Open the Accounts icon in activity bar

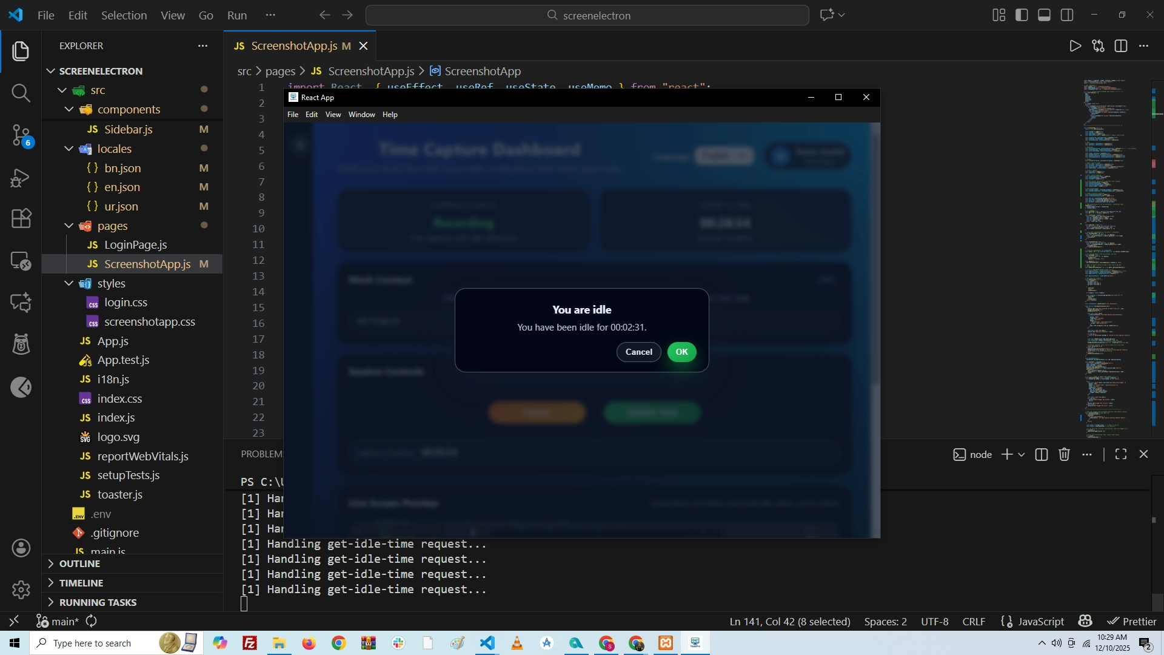pos(21,548)
